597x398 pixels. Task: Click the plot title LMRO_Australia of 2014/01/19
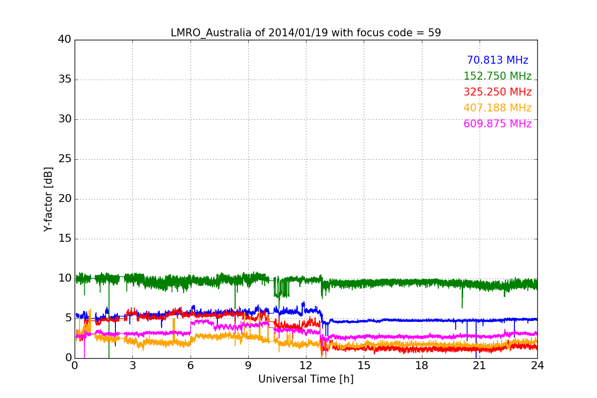(x=305, y=33)
